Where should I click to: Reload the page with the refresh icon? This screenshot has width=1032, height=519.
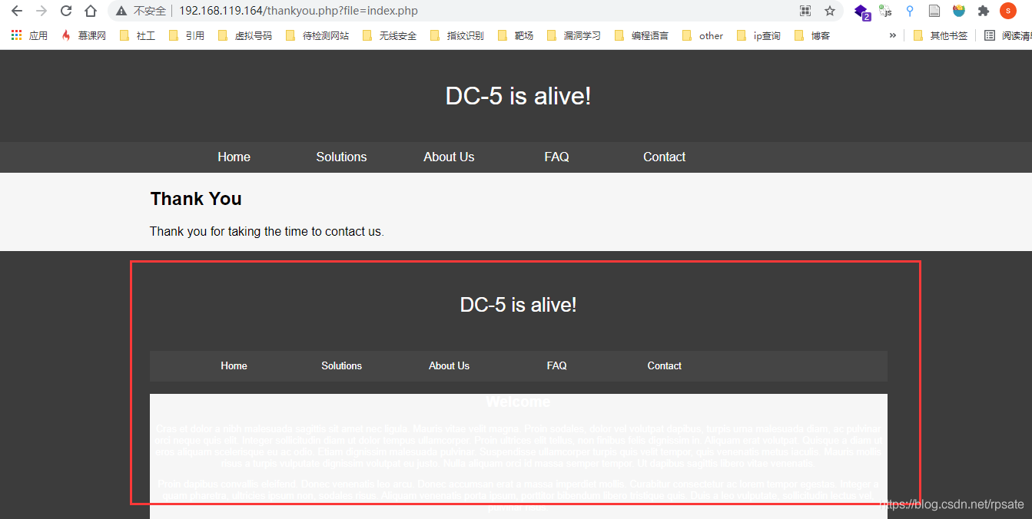coord(66,11)
